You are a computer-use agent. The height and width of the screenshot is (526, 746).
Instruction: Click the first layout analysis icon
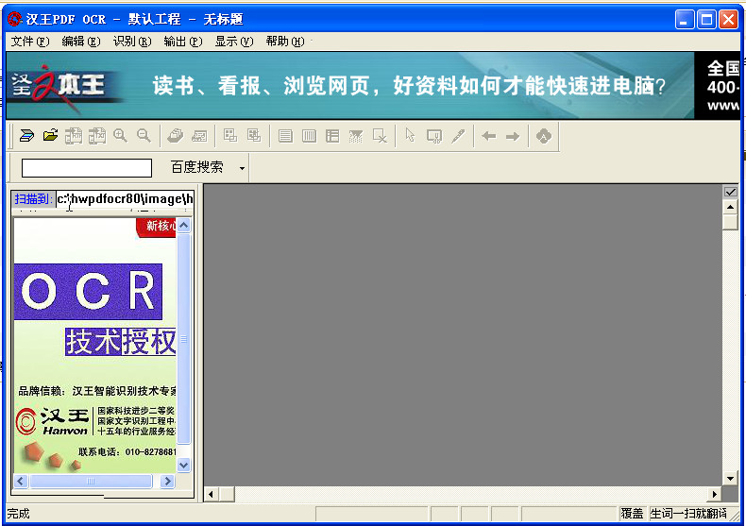[230, 136]
